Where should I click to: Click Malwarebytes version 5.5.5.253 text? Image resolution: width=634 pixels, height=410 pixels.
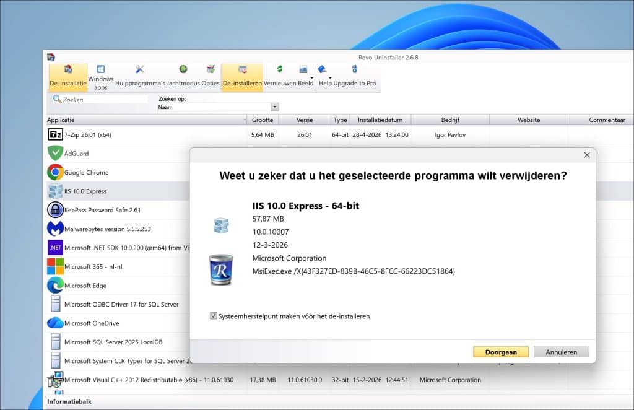click(x=108, y=229)
